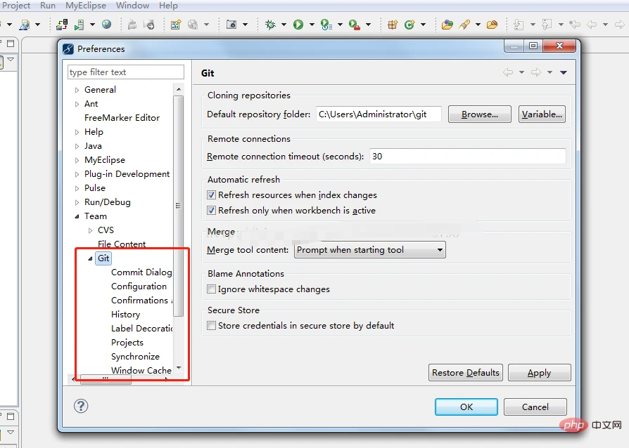
Task: Toggle Refresh only when workbench is active
Action: [x=211, y=211]
